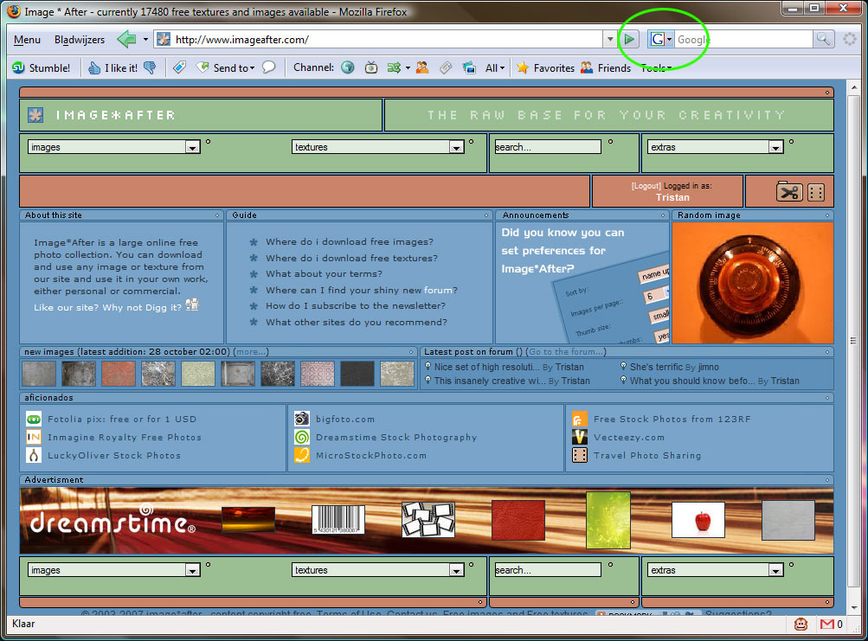Open the header textures dropdown
The height and width of the screenshot is (641, 868).
point(377,147)
